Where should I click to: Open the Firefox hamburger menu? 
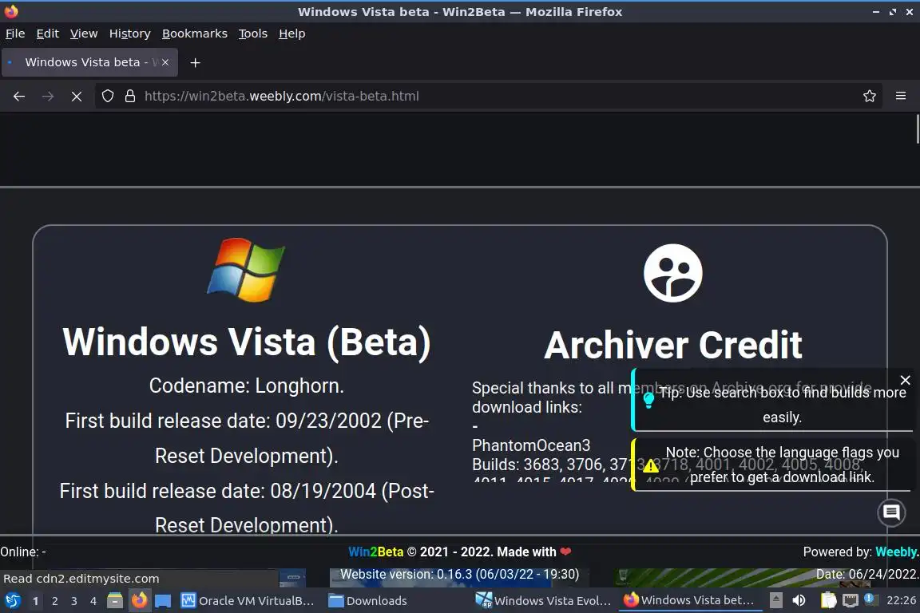click(x=901, y=97)
